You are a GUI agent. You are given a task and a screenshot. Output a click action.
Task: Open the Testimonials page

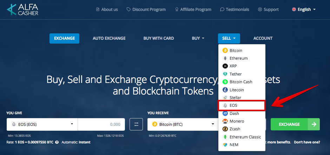[235, 9]
